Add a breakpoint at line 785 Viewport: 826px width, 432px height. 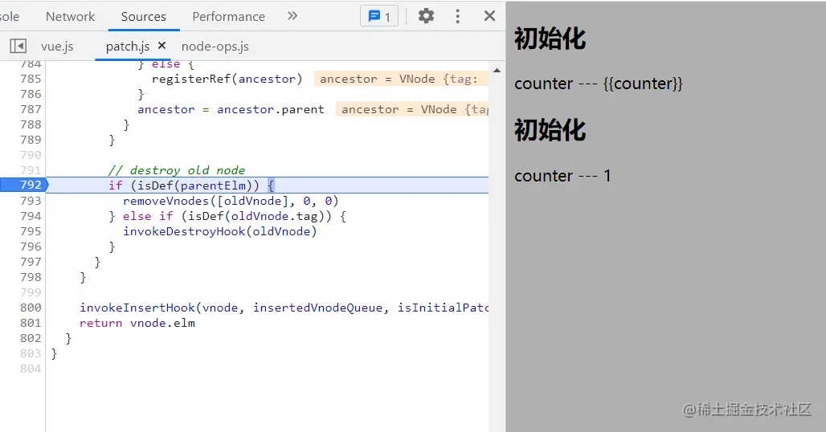coord(30,79)
